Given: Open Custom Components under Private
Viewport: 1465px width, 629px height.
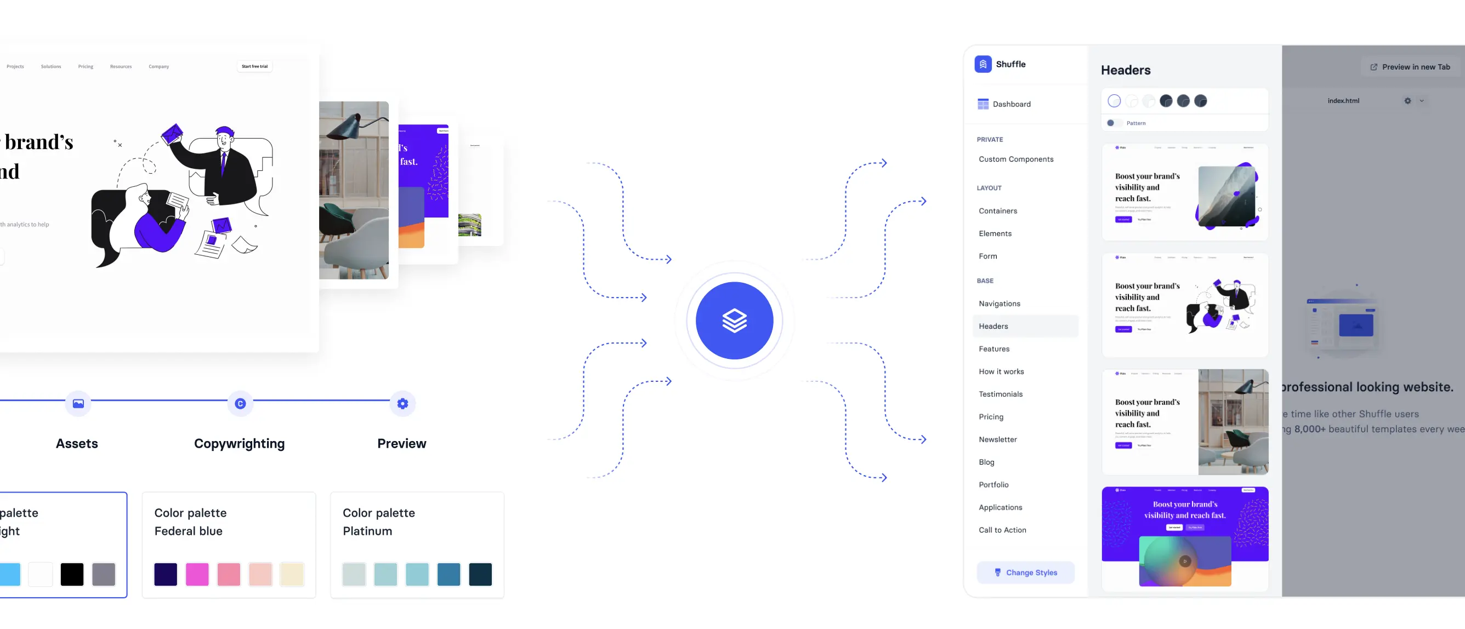Looking at the screenshot, I should click(1016, 159).
